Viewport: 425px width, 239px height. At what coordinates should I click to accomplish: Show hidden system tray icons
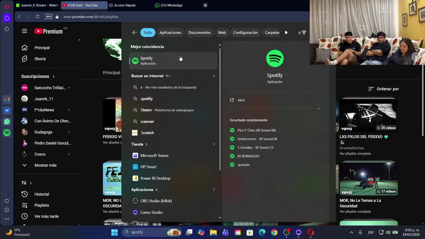click(x=351, y=232)
